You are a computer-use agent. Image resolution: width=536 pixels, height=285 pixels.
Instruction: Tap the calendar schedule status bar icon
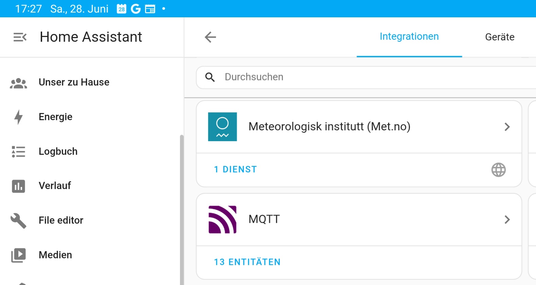coord(150,9)
